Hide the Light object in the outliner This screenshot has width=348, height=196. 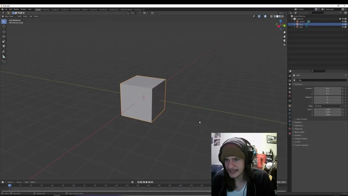pyautogui.click(x=343, y=27)
